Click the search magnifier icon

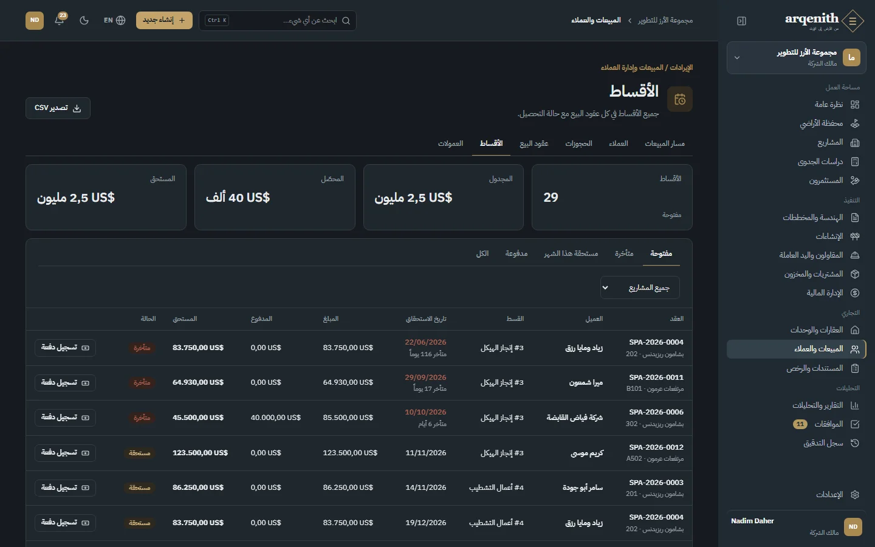(346, 21)
